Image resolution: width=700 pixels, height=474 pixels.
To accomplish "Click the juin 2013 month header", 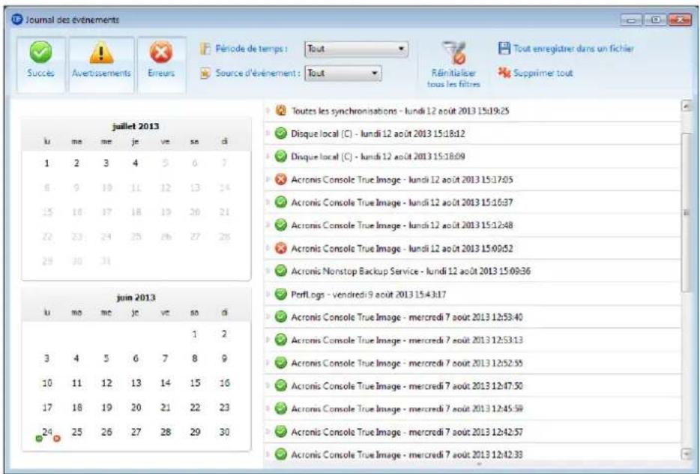I will click(136, 297).
